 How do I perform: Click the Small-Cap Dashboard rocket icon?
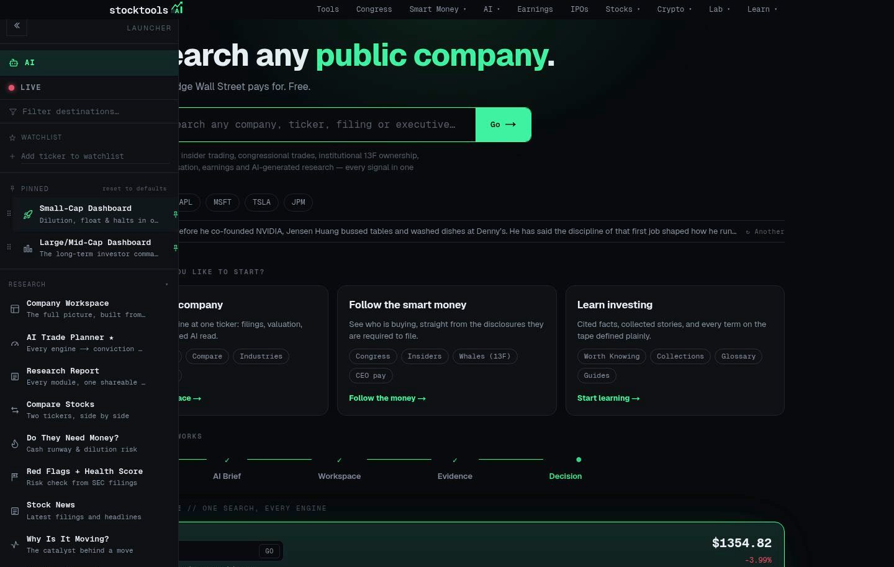pos(28,215)
